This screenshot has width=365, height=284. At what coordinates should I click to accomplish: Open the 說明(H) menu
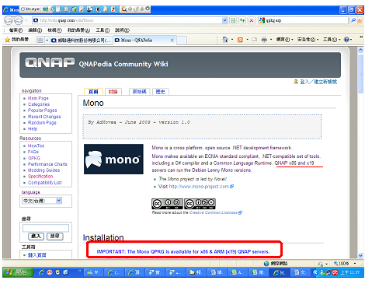[122, 30]
